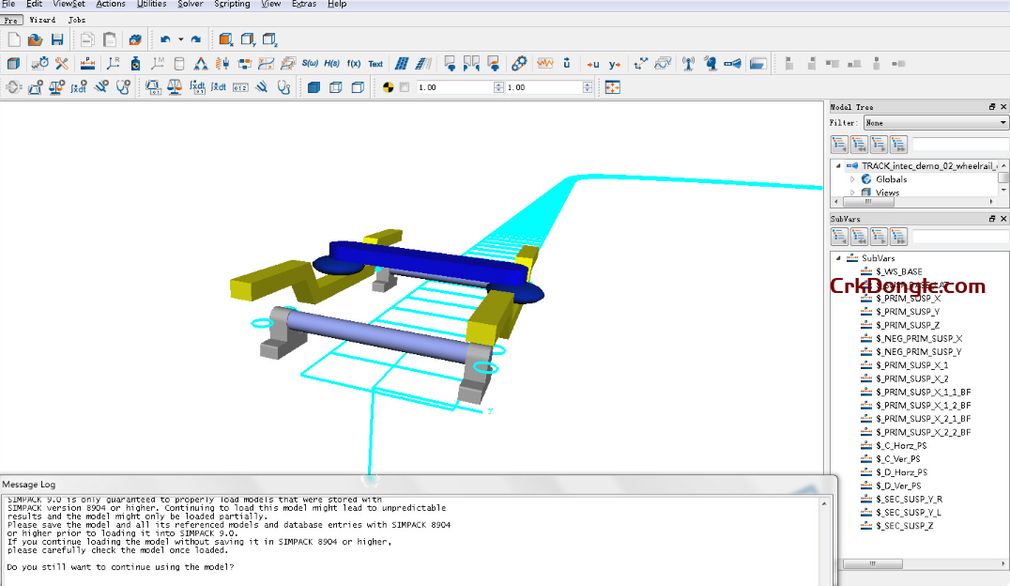This screenshot has width=1010, height=586.
Task: Toggle the checkbox beside the center-of-mass icon
Action: coord(405,87)
